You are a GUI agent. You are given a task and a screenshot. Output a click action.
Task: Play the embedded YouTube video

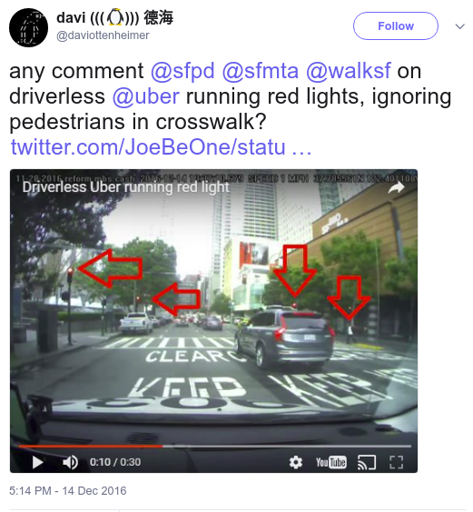point(38,462)
